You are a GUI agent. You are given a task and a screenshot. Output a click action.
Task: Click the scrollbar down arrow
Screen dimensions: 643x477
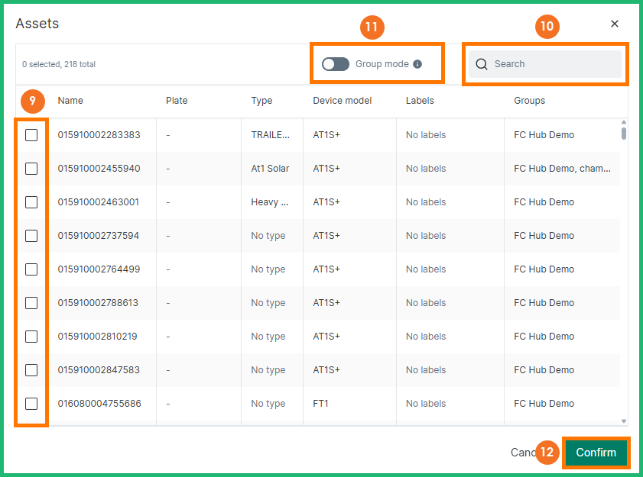click(x=624, y=421)
